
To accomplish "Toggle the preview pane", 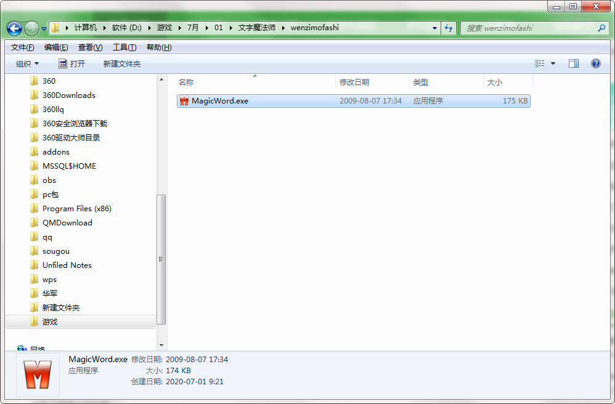I will coord(574,63).
